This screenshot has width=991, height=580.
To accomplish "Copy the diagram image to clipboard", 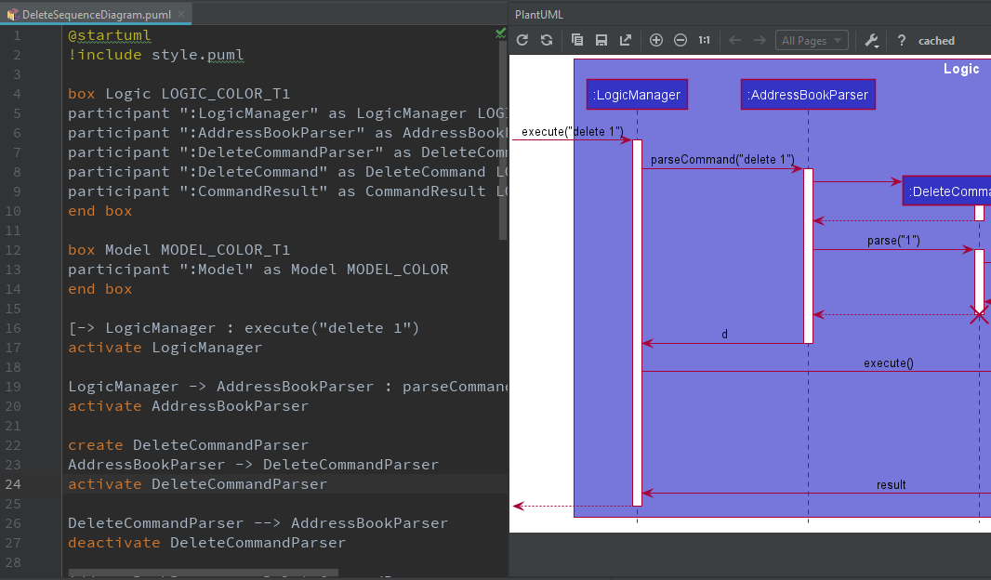I will coord(577,40).
